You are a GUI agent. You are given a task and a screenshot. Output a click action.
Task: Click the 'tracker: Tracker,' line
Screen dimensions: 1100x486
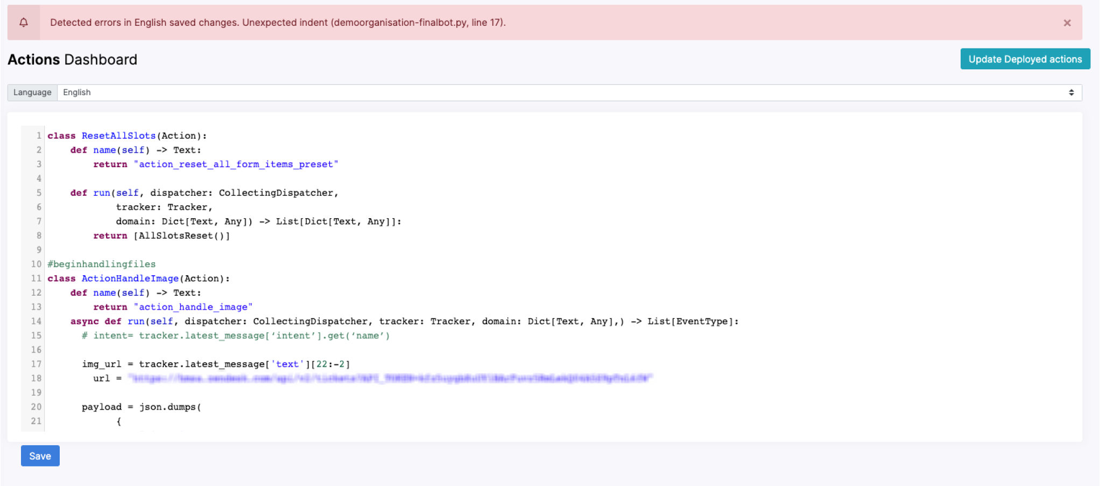coord(164,207)
